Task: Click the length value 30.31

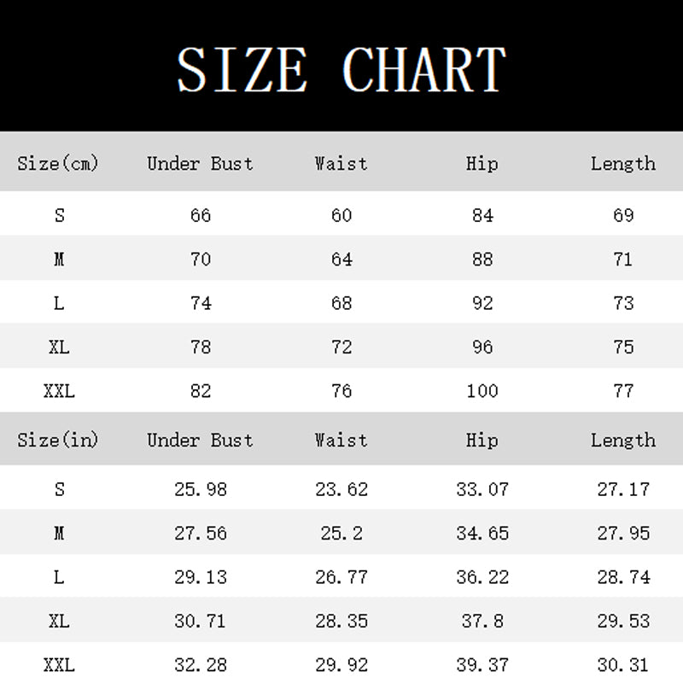Action: pyautogui.click(x=623, y=663)
